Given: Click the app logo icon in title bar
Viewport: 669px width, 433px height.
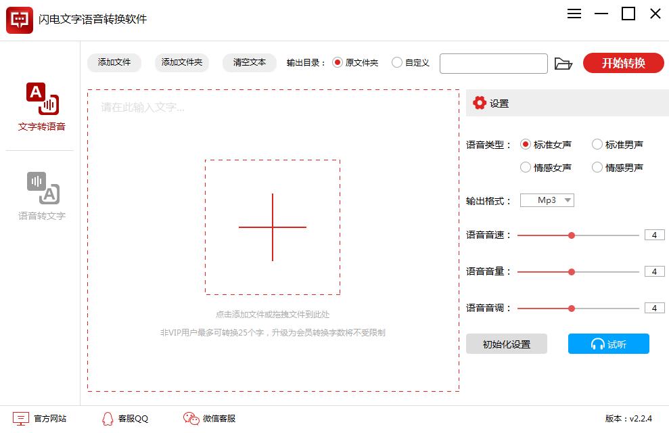Looking at the screenshot, I should [20, 18].
